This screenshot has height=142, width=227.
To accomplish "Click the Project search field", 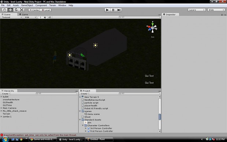I will point(139,94).
